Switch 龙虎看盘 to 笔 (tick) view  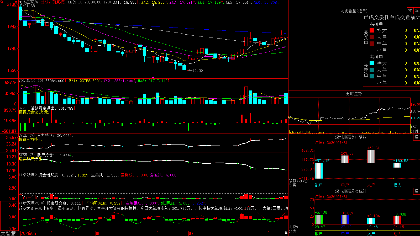pos(417,11)
